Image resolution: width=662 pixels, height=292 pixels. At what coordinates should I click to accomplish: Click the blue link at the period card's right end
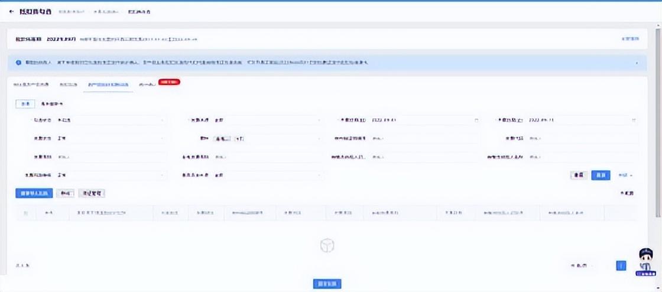tap(630, 39)
